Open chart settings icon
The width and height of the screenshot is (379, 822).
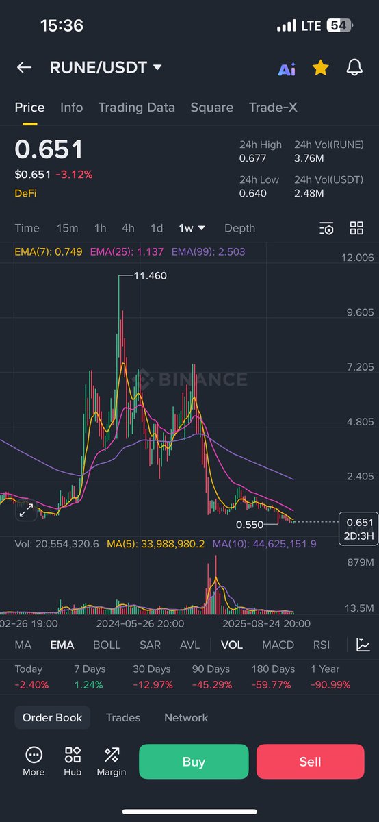click(326, 228)
